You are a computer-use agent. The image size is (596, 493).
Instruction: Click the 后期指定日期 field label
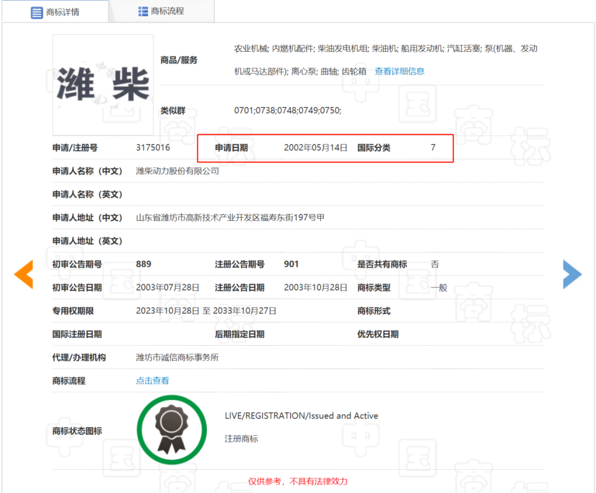click(240, 335)
